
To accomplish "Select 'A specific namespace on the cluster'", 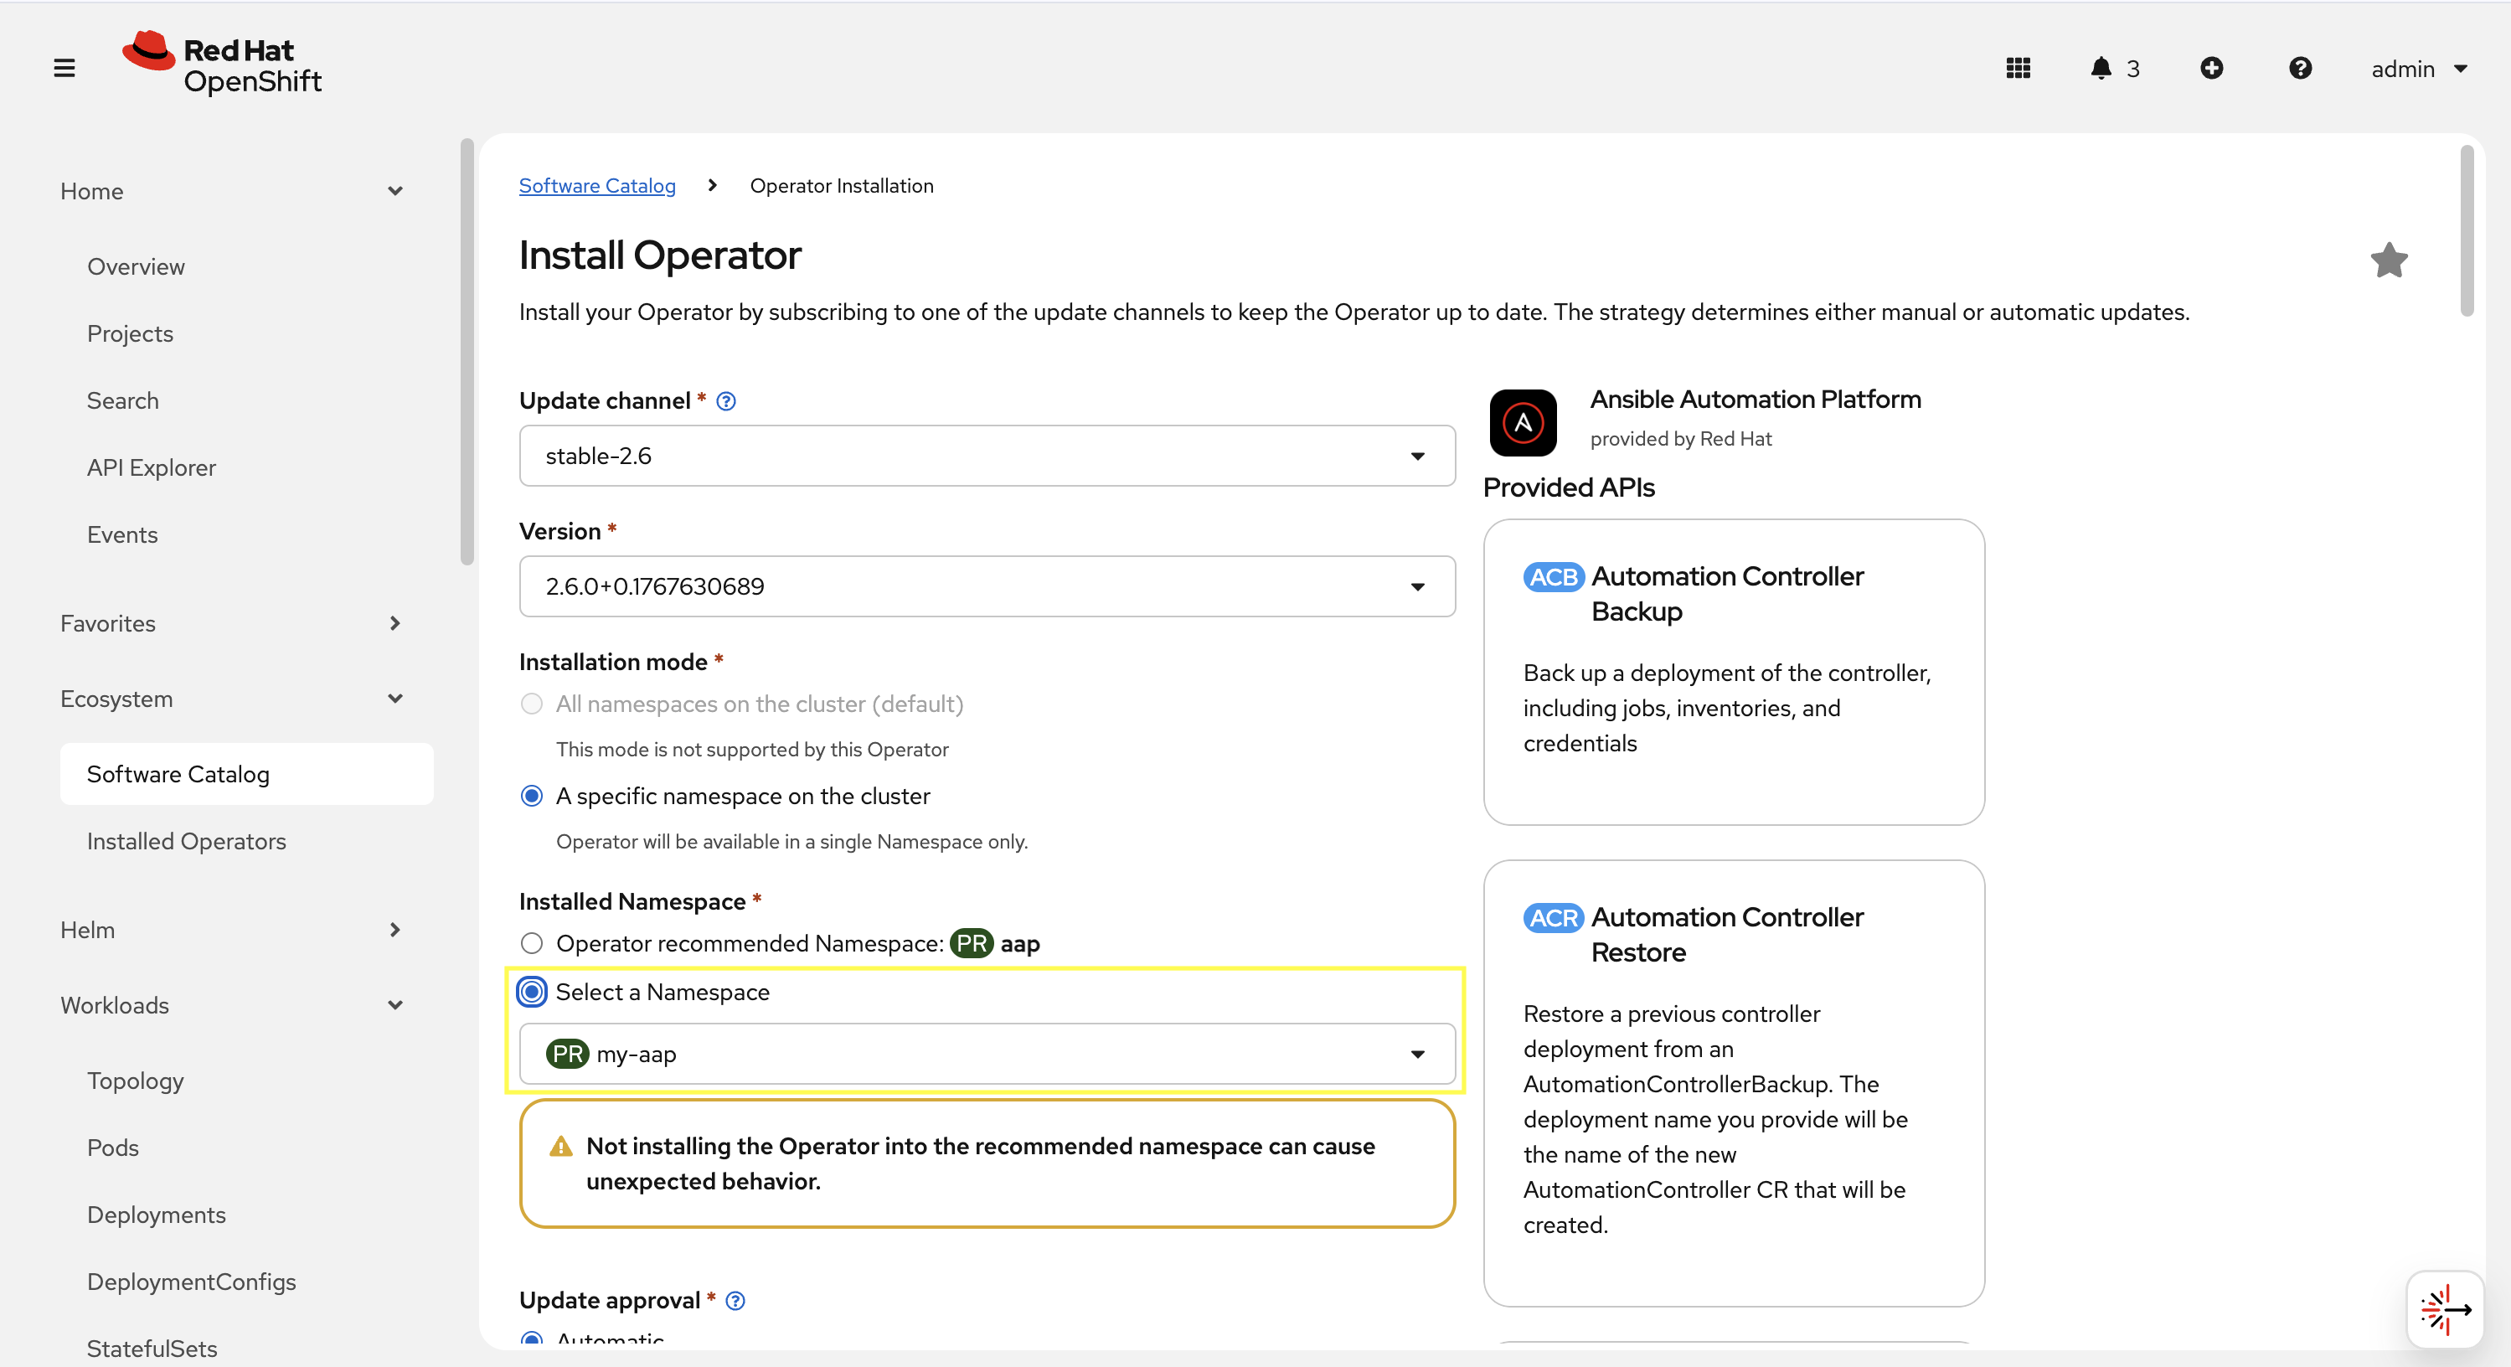I will (532, 796).
